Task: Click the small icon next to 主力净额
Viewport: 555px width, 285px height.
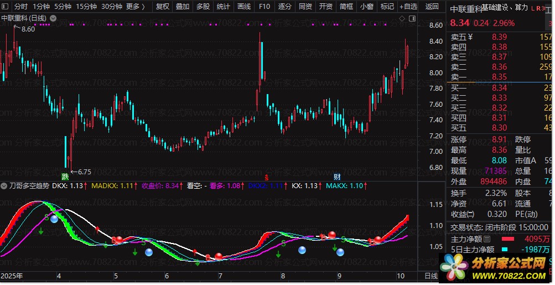Action: pos(487,240)
